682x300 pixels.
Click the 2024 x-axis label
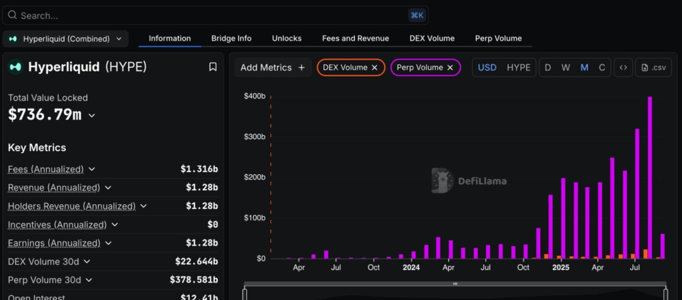pyautogui.click(x=411, y=267)
